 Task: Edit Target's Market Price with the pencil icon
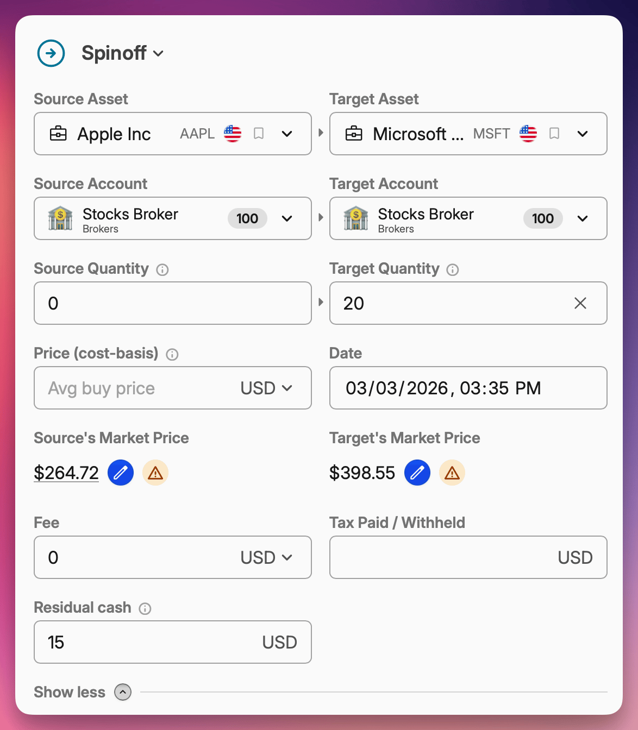click(x=417, y=473)
